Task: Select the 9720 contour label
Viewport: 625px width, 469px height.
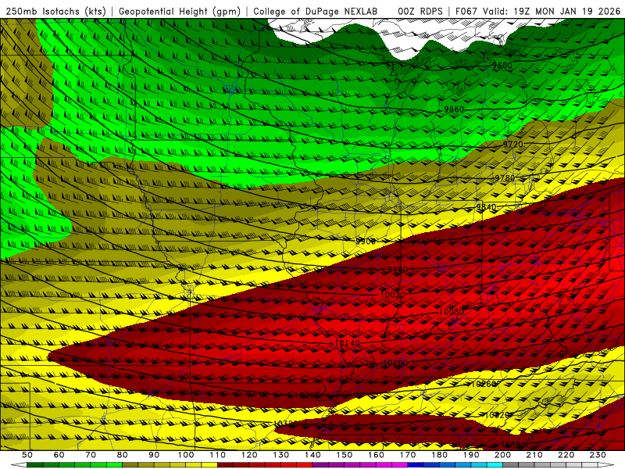Action: 512,144
